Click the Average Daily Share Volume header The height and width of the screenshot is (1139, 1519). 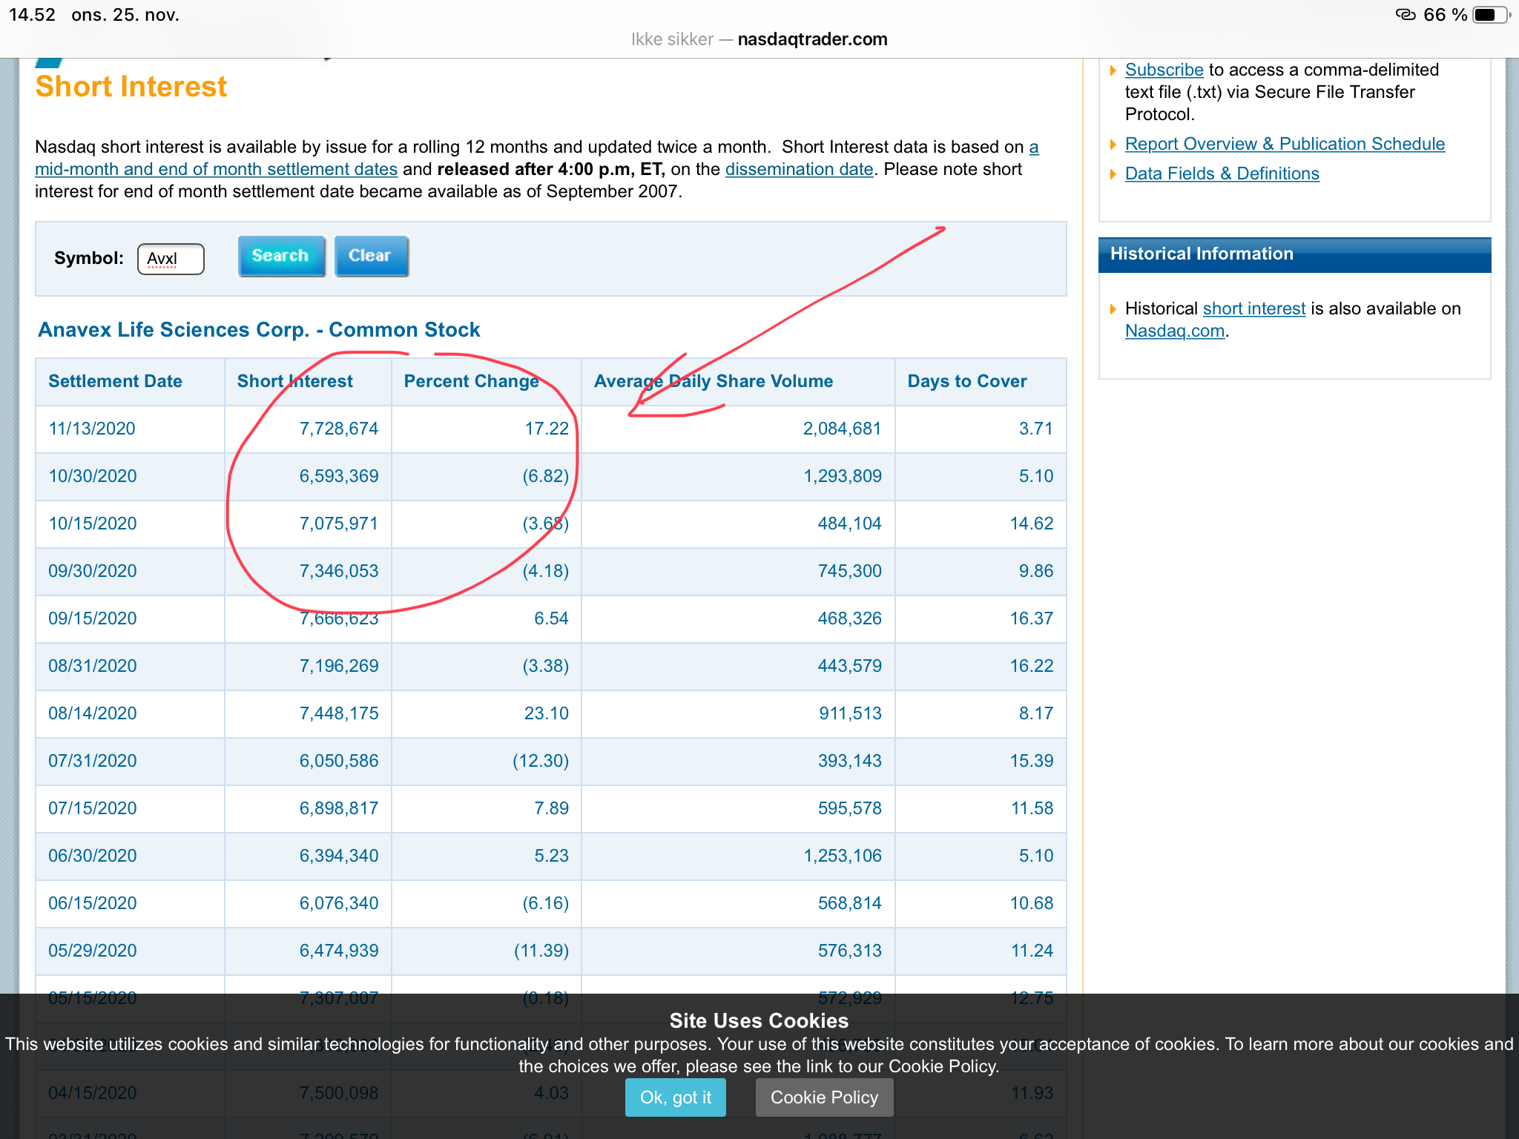[714, 381]
